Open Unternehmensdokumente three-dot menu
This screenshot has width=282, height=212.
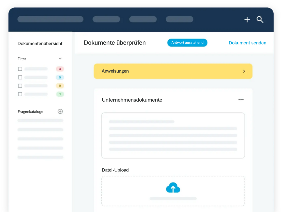pos(241,99)
